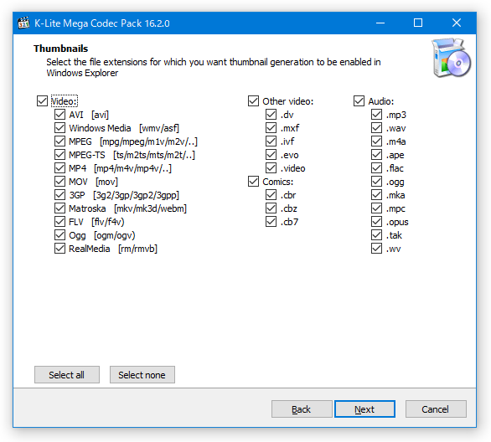Minimize the installer window
The image size is (491, 442).
point(380,23)
